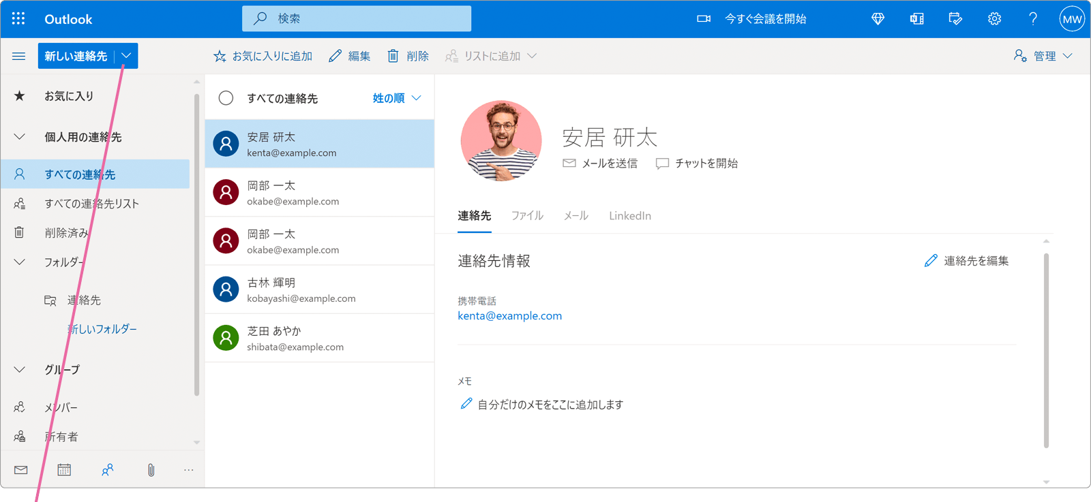Click the video camera meeting icon
The image size is (1091, 502).
pos(704,19)
